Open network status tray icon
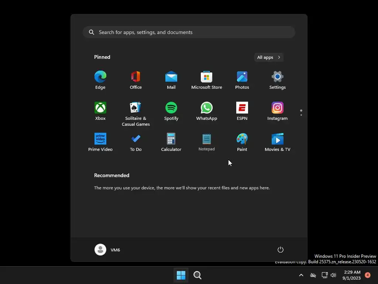 325,275
